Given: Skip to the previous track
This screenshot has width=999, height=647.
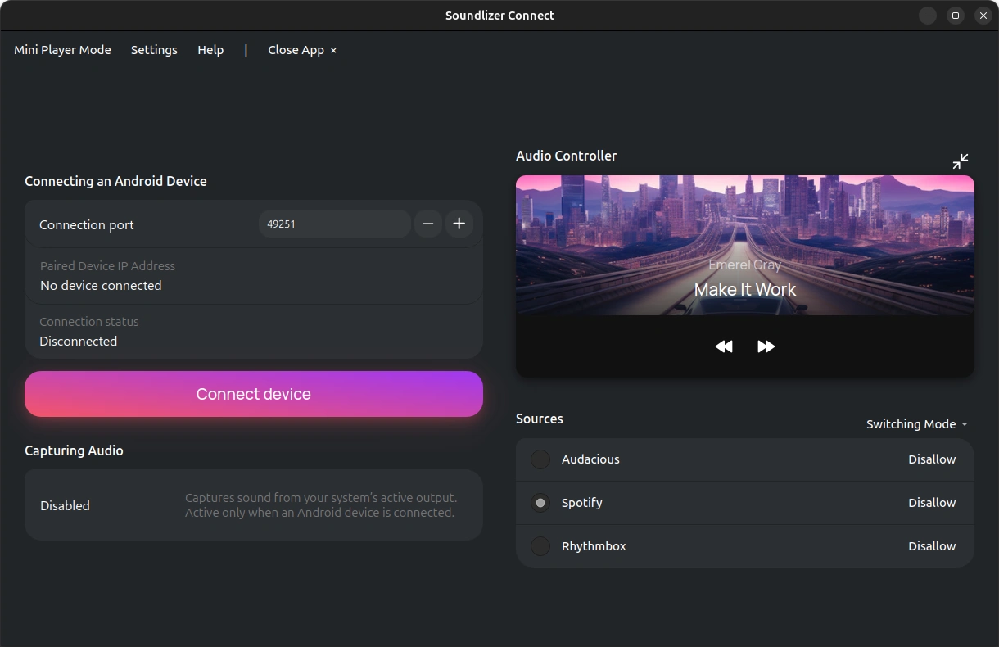Looking at the screenshot, I should [x=724, y=346].
